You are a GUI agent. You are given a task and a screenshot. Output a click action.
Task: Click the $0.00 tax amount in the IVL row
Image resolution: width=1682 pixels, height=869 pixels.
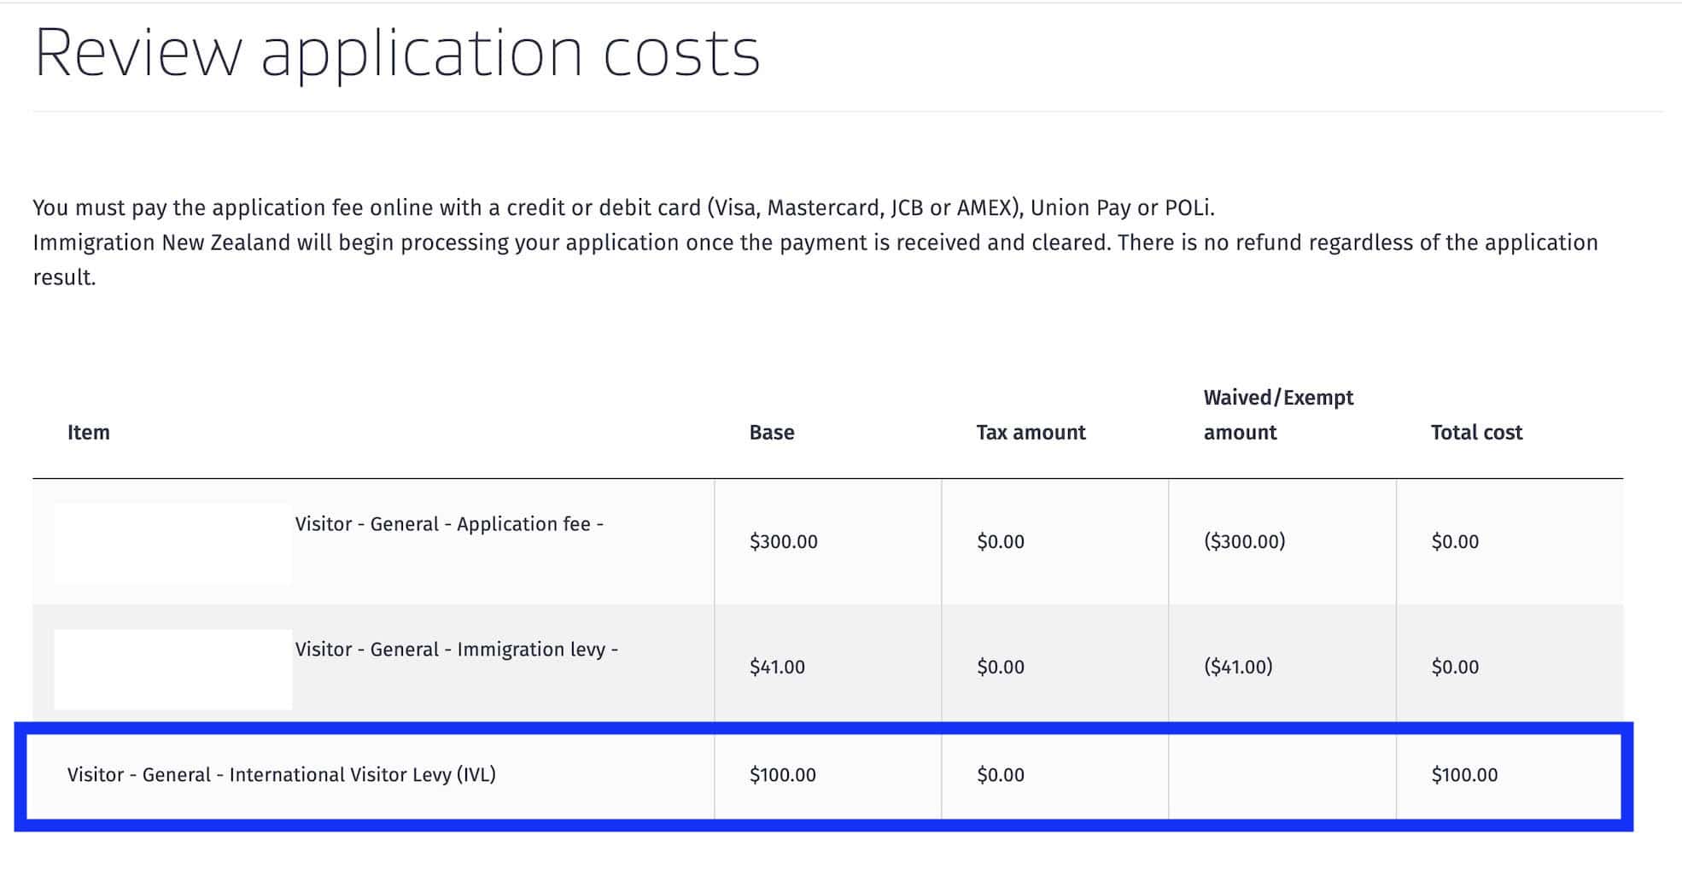point(1000,775)
